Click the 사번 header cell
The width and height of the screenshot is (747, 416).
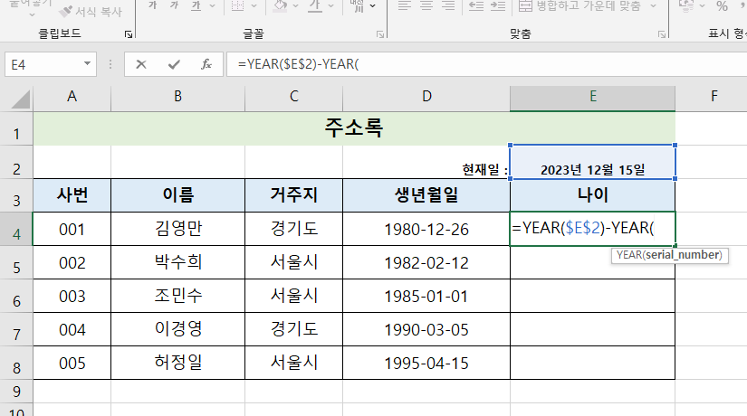pyautogui.click(x=72, y=195)
